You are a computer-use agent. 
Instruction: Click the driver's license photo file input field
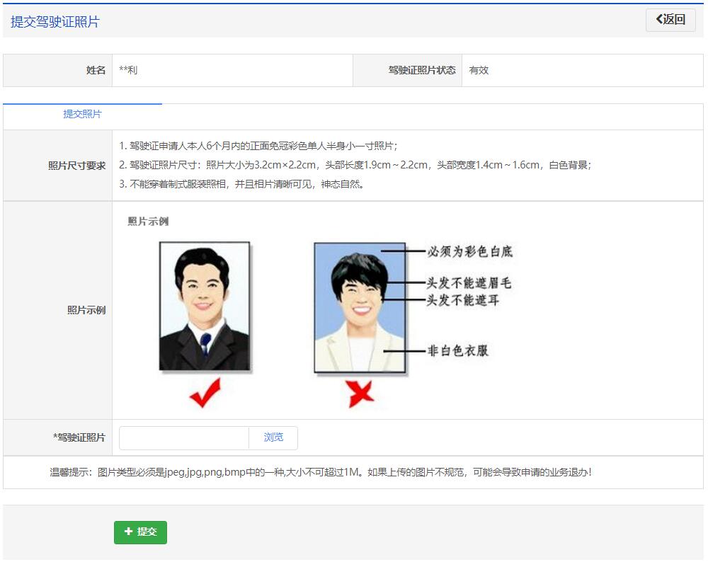pos(184,437)
